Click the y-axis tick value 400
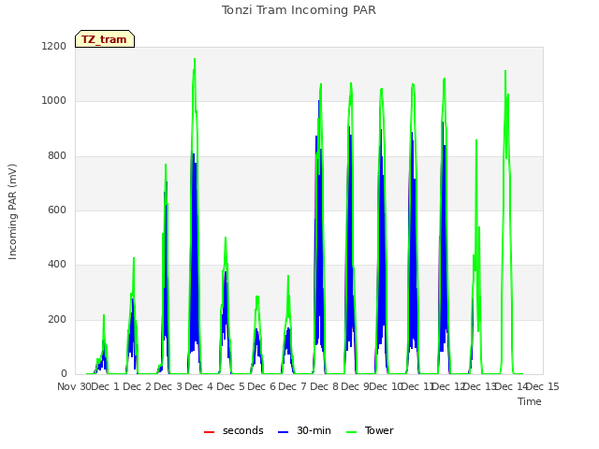 point(57,265)
